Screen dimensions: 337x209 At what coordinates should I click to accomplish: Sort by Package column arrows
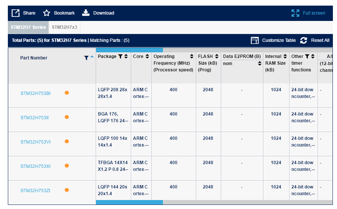click(x=126, y=56)
